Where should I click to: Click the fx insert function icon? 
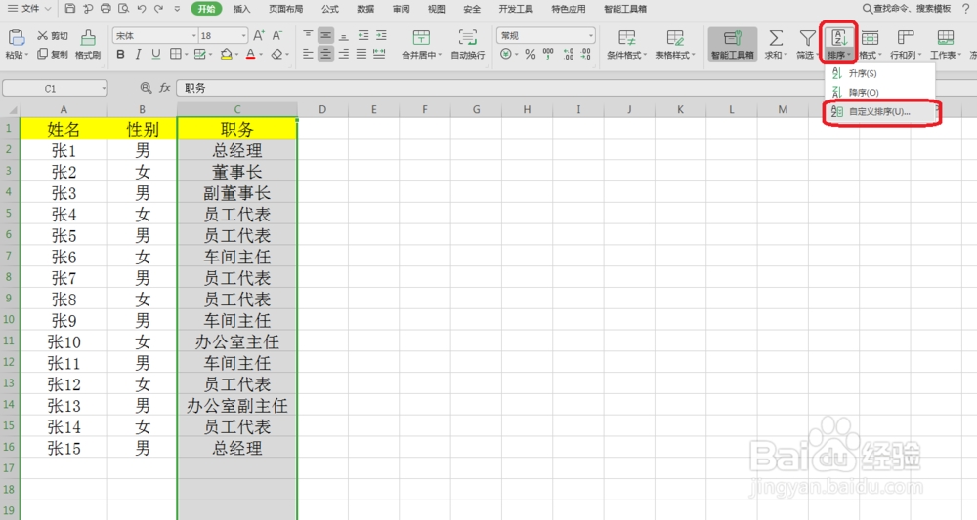point(164,88)
